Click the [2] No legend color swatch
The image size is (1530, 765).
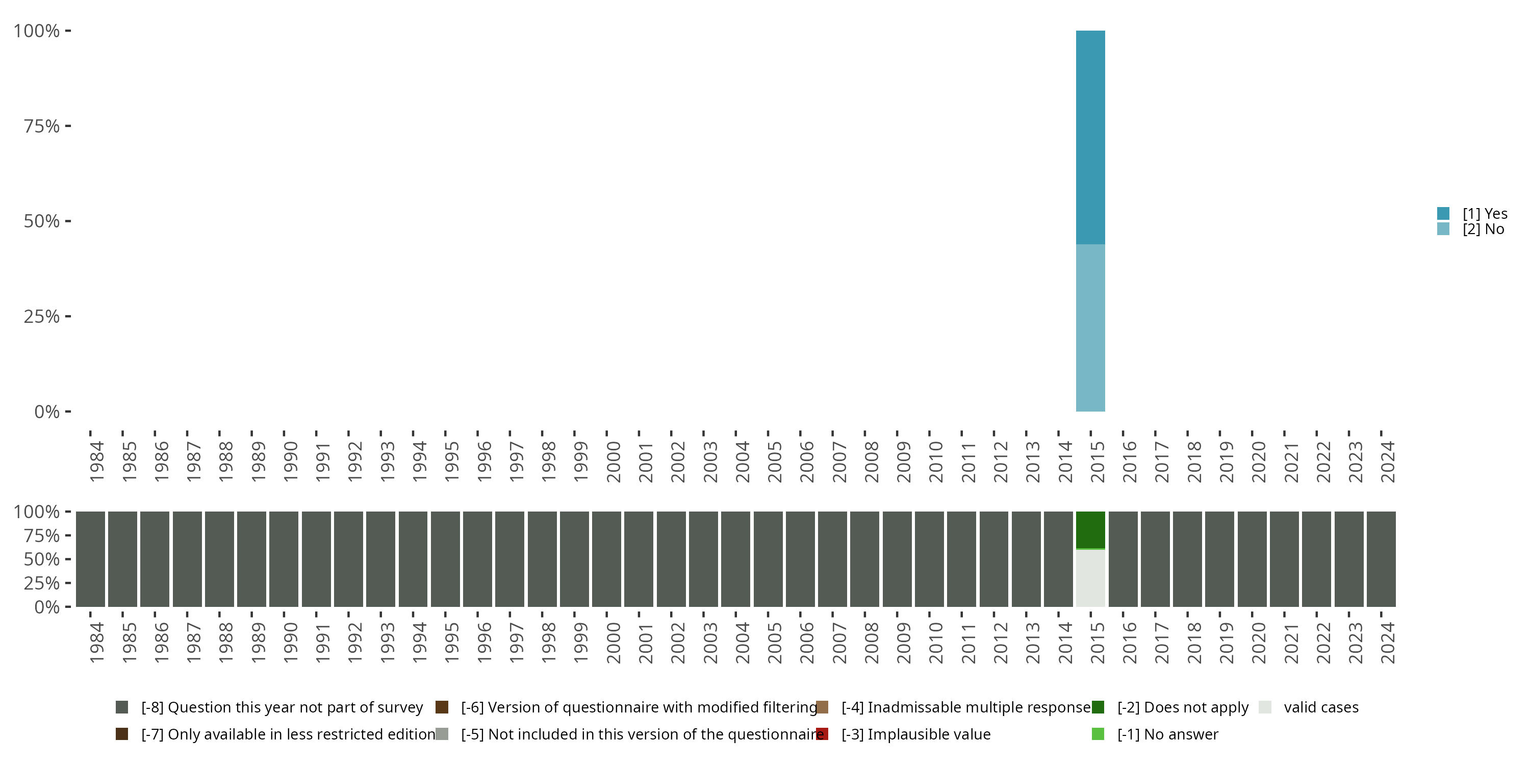(1443, 229)
